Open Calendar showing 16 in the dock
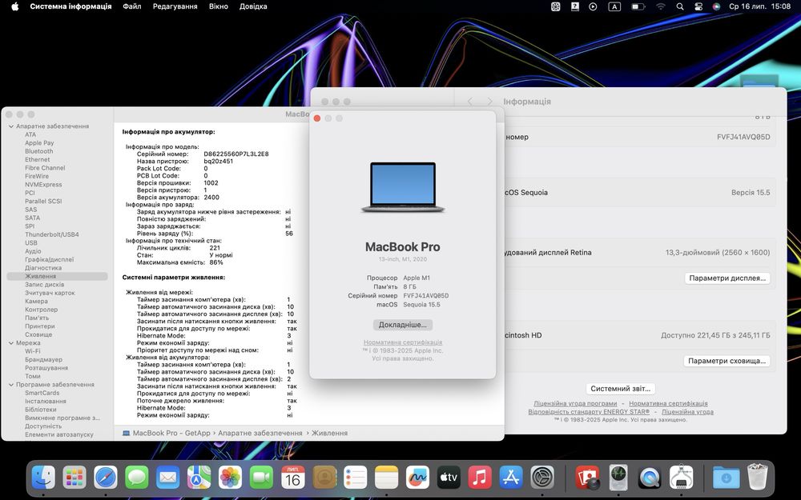Viewport: 801px width, 500px height. pos(292,478)
